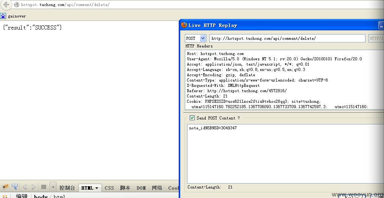
Task: Click the browser address bar URL
Action: point(65,5)
